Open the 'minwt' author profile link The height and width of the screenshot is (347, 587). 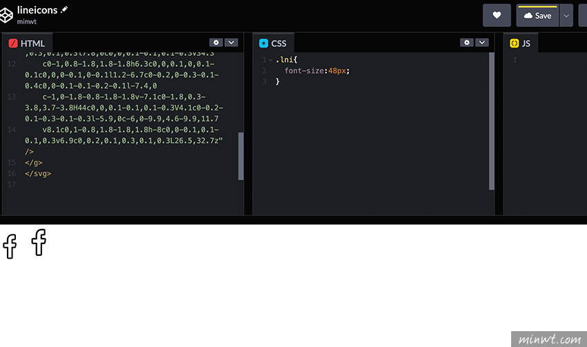click(x=26, y=21)
